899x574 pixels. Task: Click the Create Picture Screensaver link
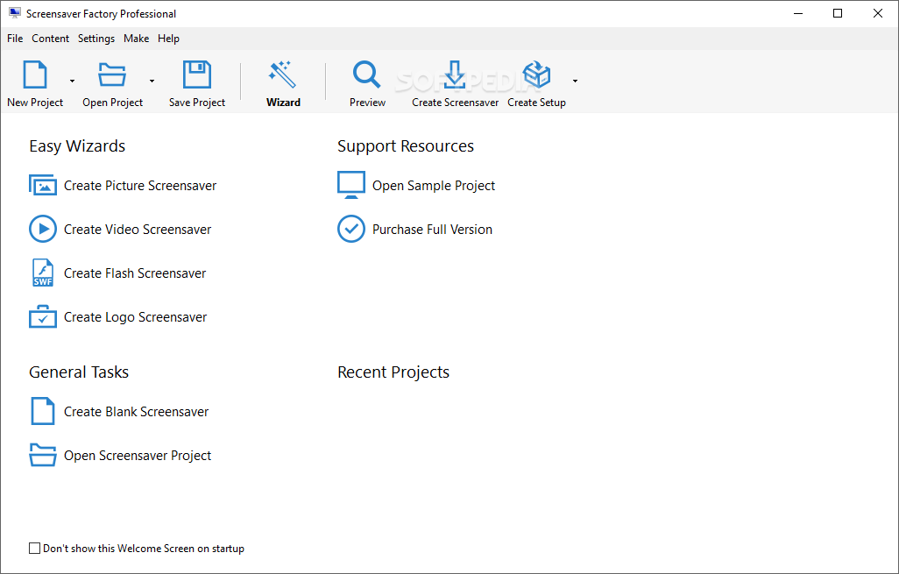click(x=140, y=186)
